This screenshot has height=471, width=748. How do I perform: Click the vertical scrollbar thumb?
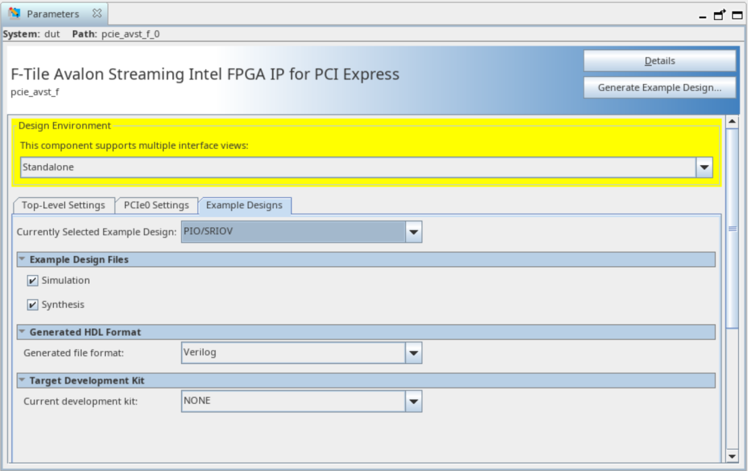(x=732, y=228)
